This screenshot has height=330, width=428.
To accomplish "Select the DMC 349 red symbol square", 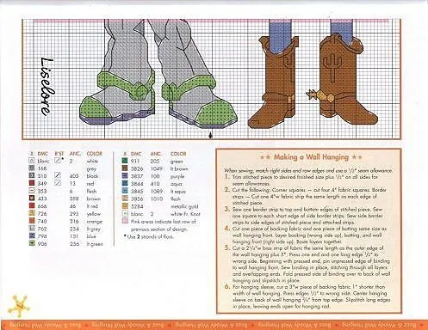I will (32, 183).
